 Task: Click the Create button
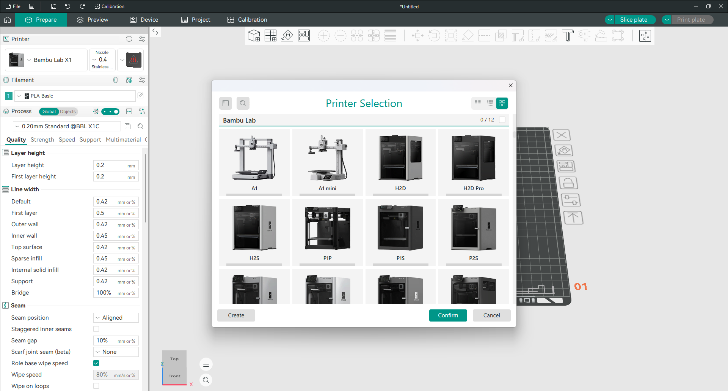(x=236, y=315)
